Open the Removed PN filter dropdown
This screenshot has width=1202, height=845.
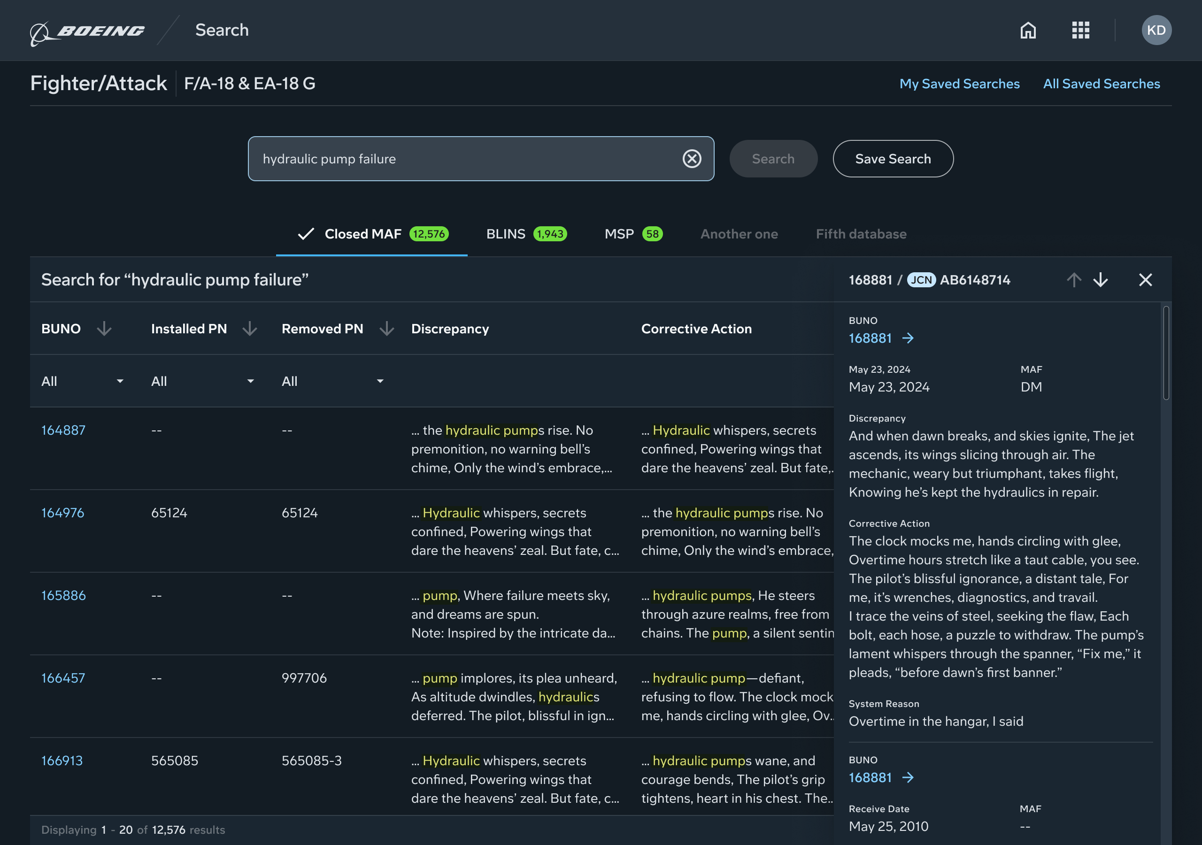[333, 382]
